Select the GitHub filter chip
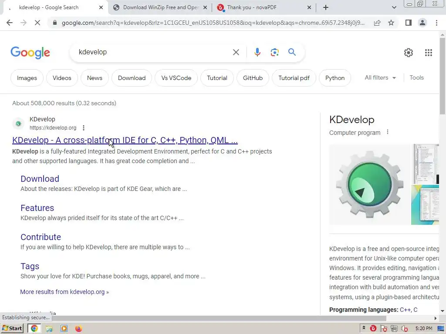This screenshot has height=334, width=446. click(x=253, y=78)
